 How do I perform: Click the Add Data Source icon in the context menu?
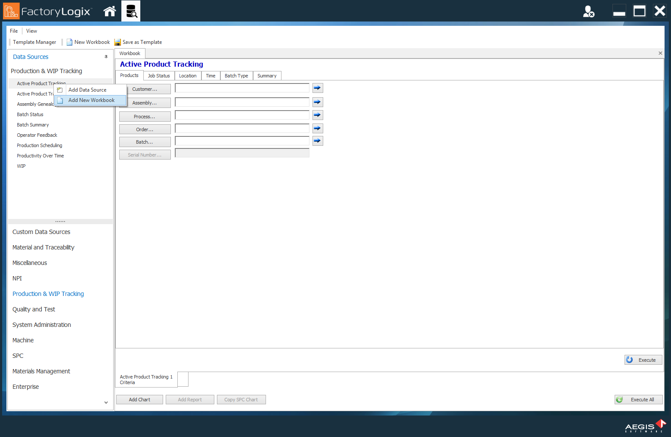(x=60, y=89)
